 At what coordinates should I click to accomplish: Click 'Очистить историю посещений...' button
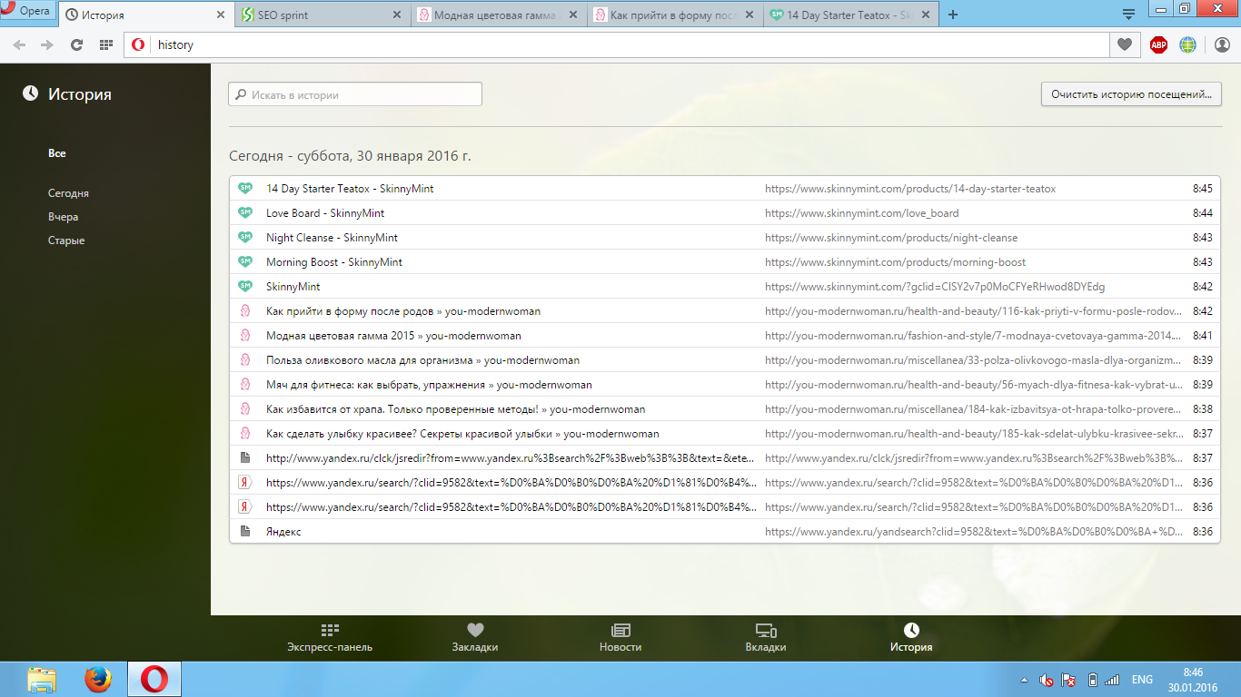pos(1131,94)
